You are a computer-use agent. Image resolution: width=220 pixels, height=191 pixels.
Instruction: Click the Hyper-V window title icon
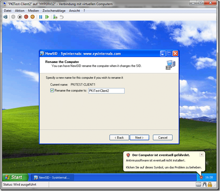(5, 4)
